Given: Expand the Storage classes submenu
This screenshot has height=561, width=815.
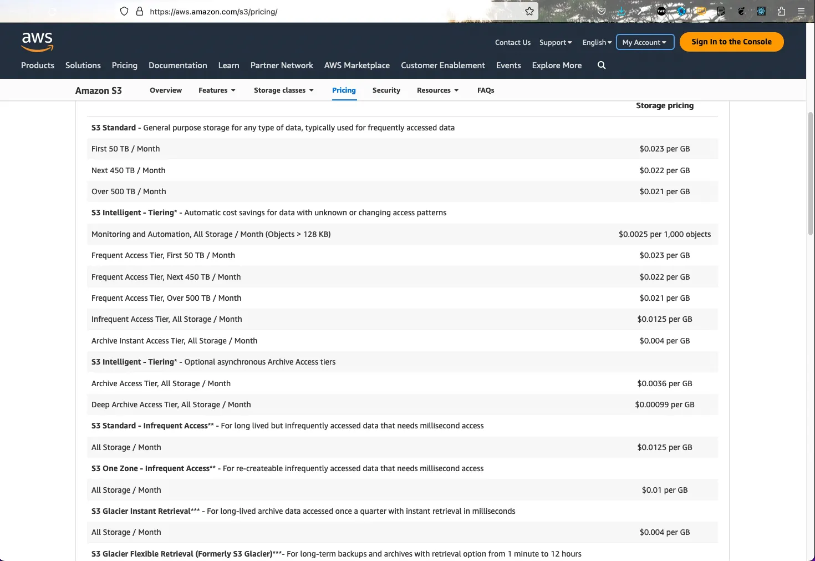Looking at the screenshot, I should click(284, 90).
